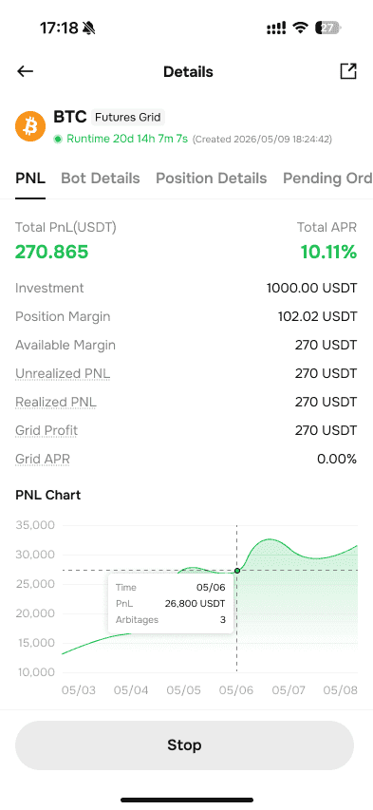Tap the Grid Profit underlined label
373x810 pixels.
click(47, 430)
